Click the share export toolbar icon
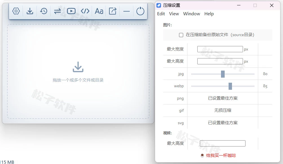This screenshot has width=283, height=164. tap(113, 11)
